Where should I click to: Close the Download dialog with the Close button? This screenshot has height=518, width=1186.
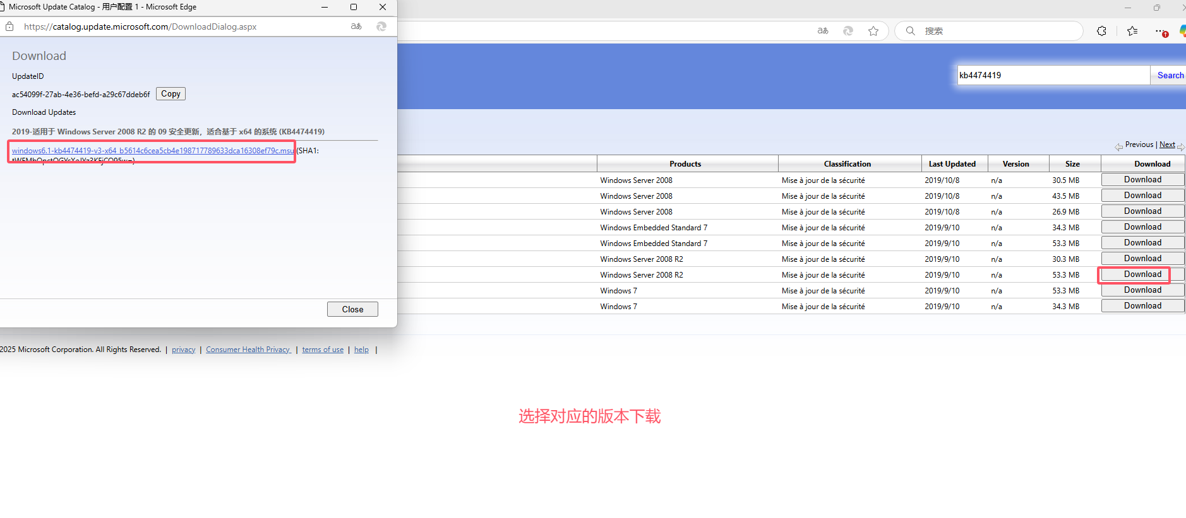[352, 309]
